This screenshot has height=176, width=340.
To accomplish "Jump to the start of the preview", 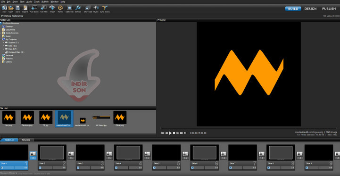I will 163,133.
